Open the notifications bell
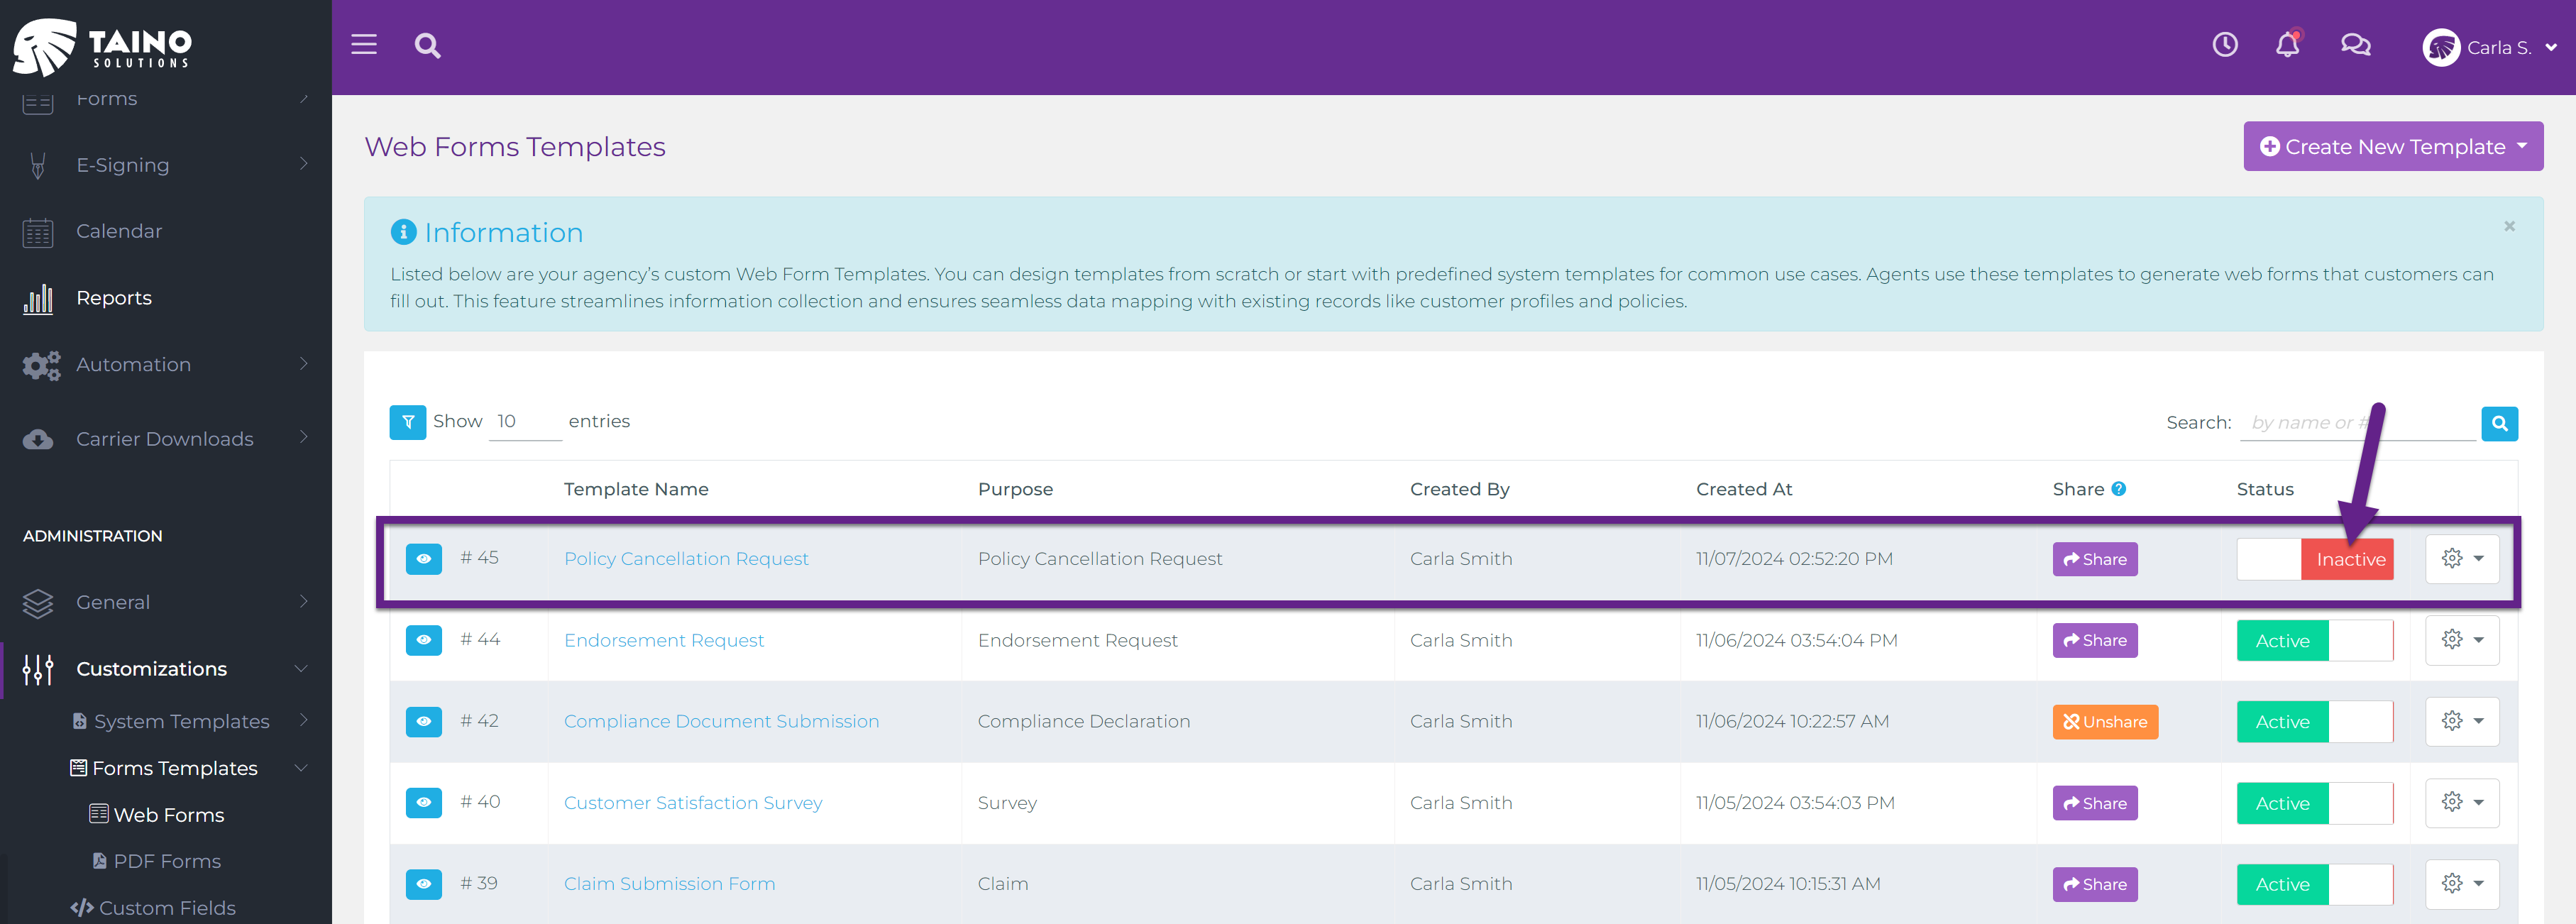The image size is (2576, 924). coord(2287,45)
